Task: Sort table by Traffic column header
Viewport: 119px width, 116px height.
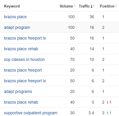Action: coord(84,6)
